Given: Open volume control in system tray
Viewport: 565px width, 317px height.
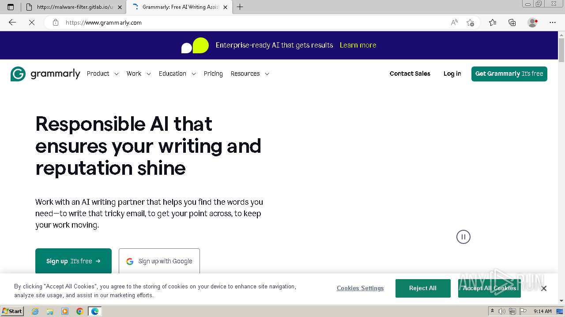Looking at the screenshot, I should (x=502, y=311).
